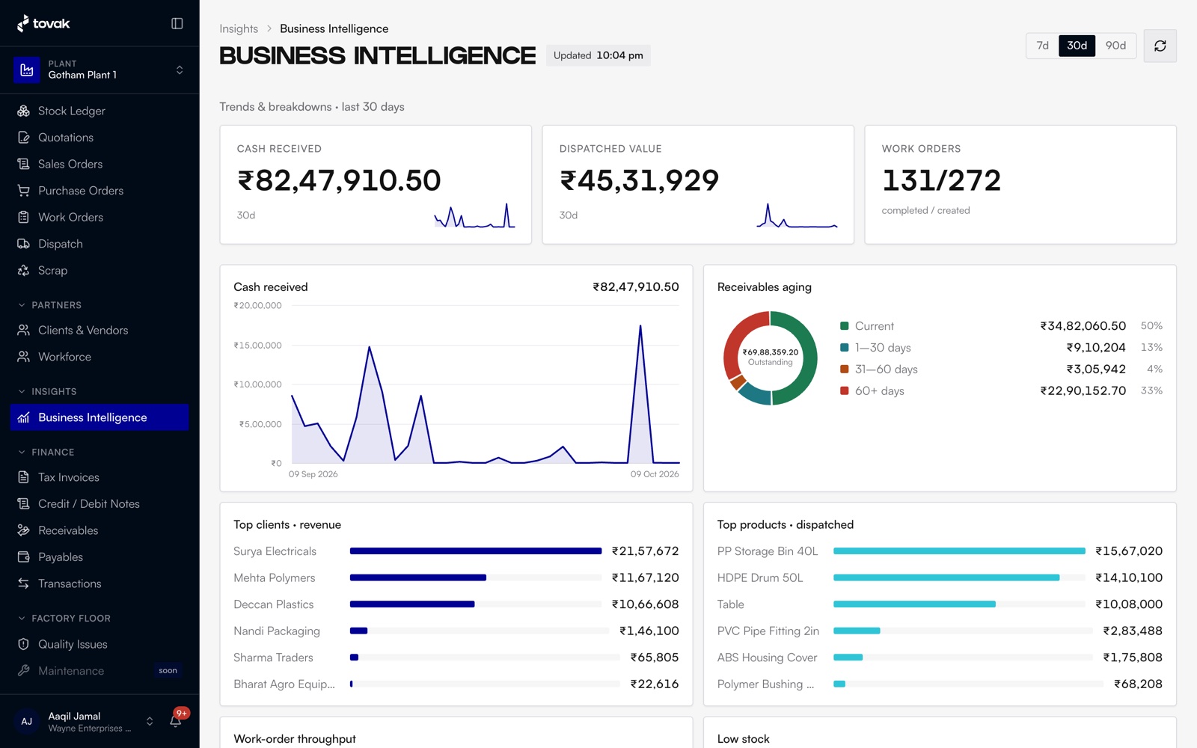Collapse the Insights section

click(x=47, y=391)
